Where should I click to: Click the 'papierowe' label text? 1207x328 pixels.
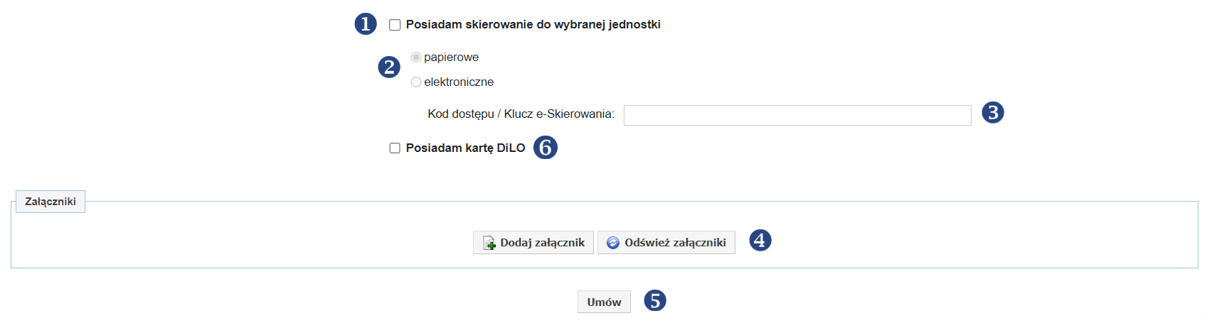(x=451, y=57)
